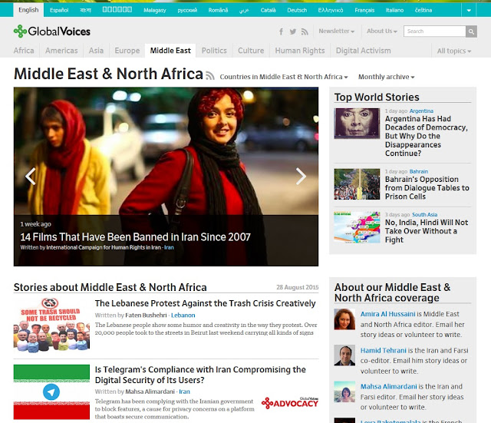This screenshot has height=423, width=491.
Task: Open Mahsa Alimardani profile in coverage panel
Action: tap(389, 386)
